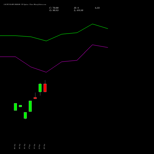Click the '21 Sep' date axis label

(x=39, y=147)
